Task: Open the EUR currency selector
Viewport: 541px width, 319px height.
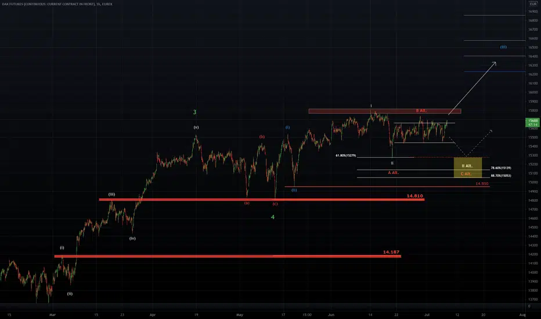Action: [x=533, y=4]
